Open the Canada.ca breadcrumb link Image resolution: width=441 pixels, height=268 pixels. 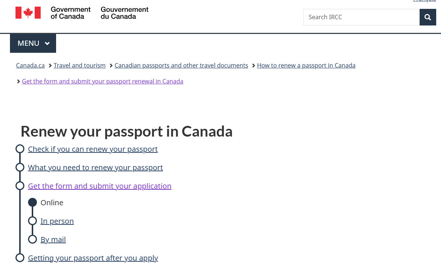[x=30, y=65]
